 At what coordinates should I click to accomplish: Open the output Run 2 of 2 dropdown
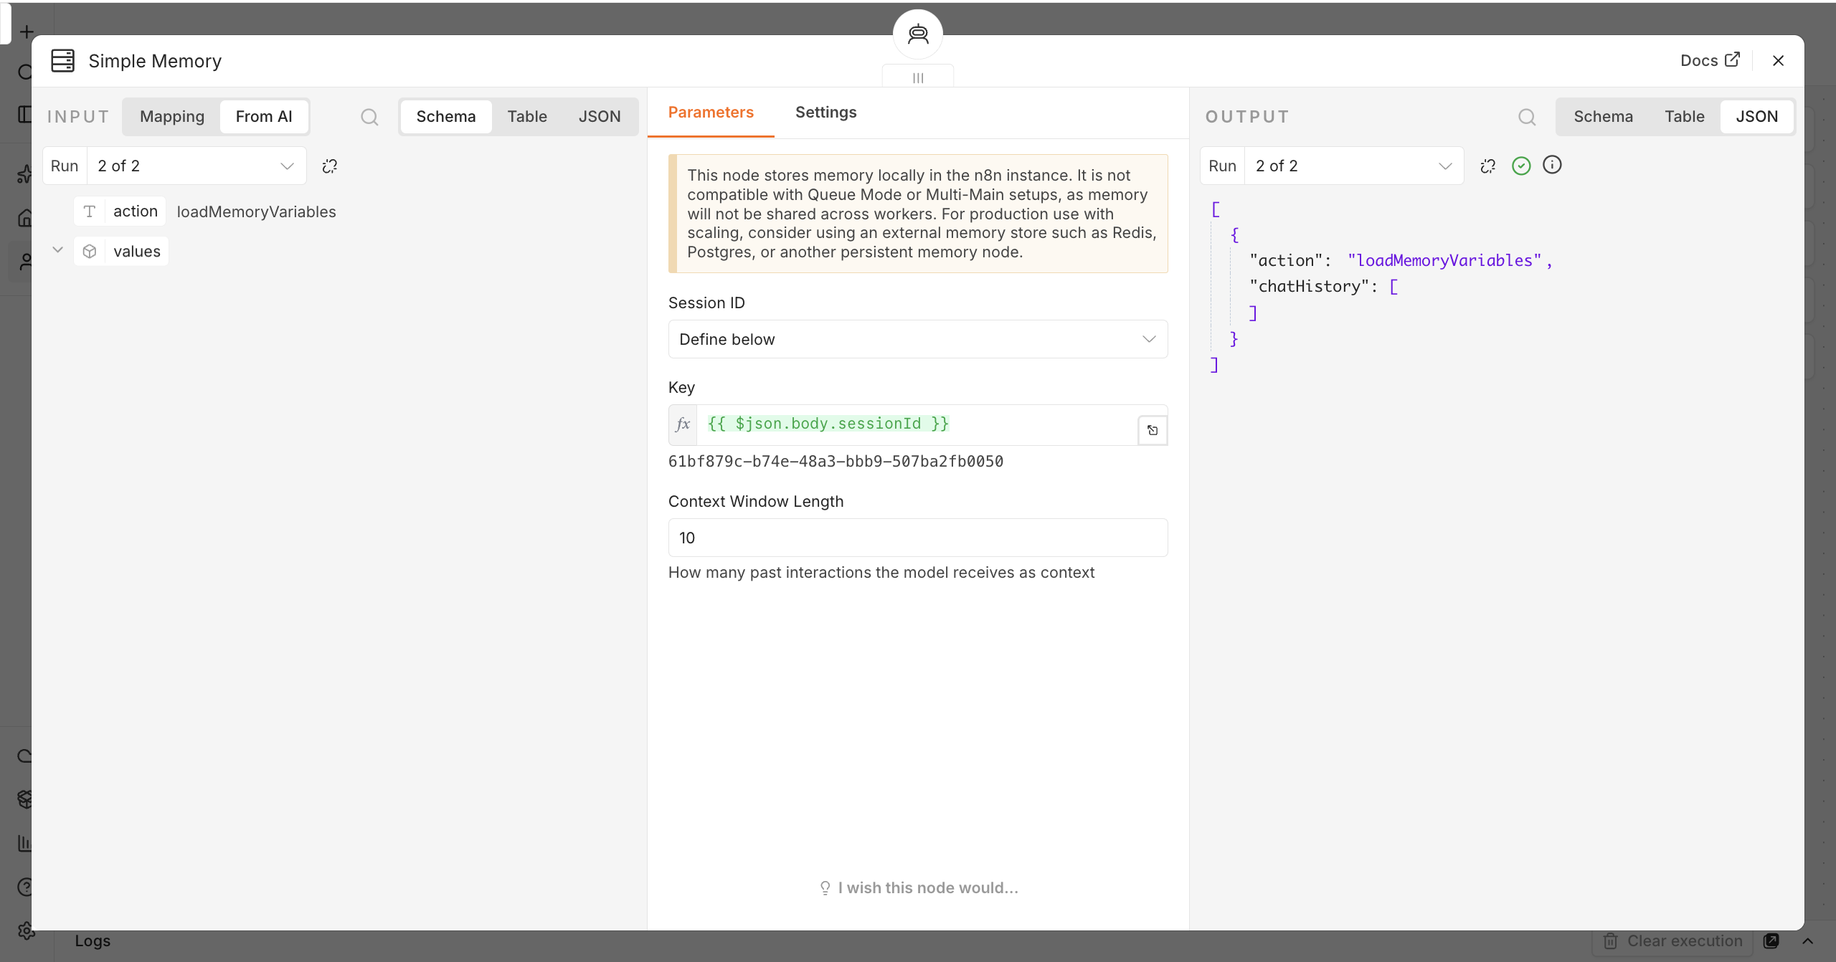(x=1354, y=166)
